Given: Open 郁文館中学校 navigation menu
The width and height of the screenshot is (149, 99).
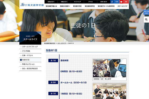Looking at the screenshot, I should click(x=77, y=6).
